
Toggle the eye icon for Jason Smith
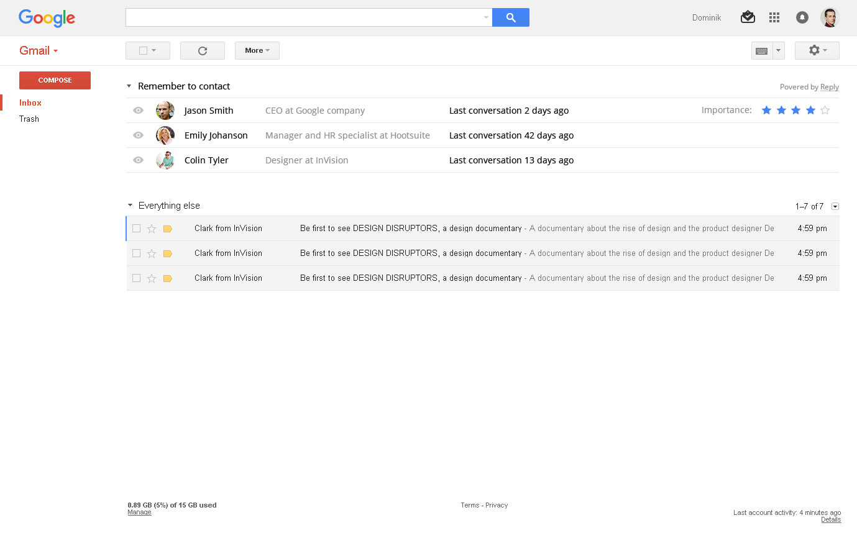139,111
